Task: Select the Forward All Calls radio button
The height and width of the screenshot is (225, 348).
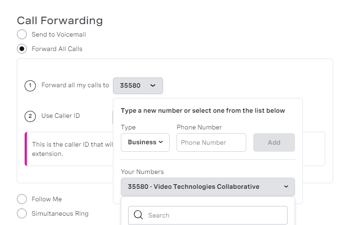Action: (x=22, y=49)
